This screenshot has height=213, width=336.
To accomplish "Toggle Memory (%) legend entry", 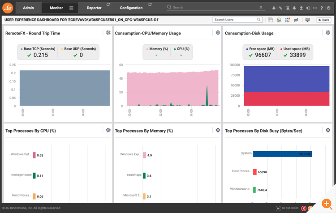I will click(x=157, y=49).
